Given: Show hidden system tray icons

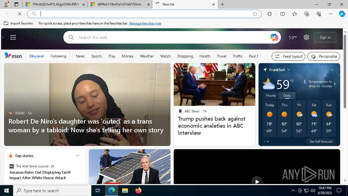Looking at the screenshot, I should (x=293, y=191).
